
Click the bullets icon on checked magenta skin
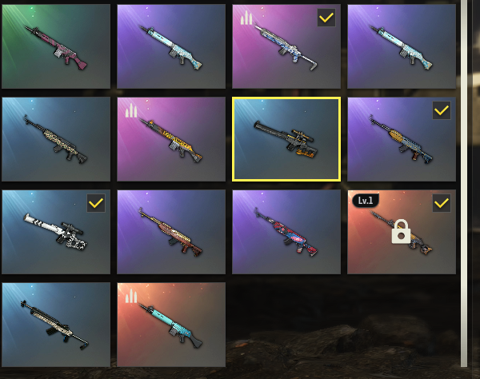coord(246,18)
